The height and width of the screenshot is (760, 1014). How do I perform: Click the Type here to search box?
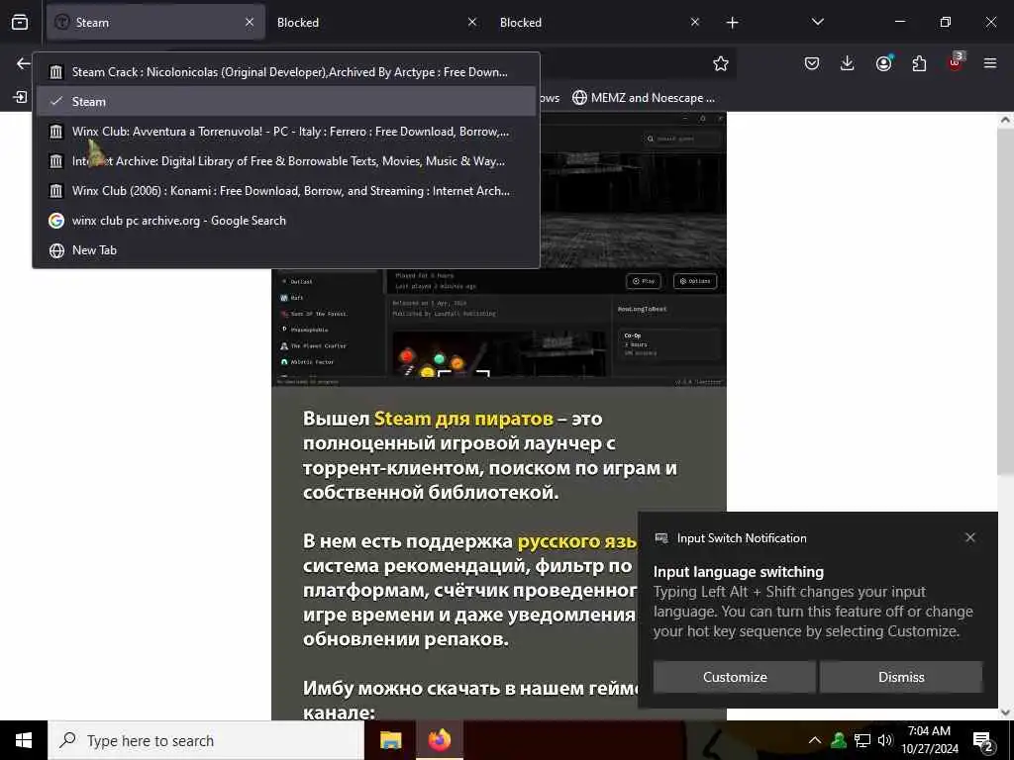(206, 740)
